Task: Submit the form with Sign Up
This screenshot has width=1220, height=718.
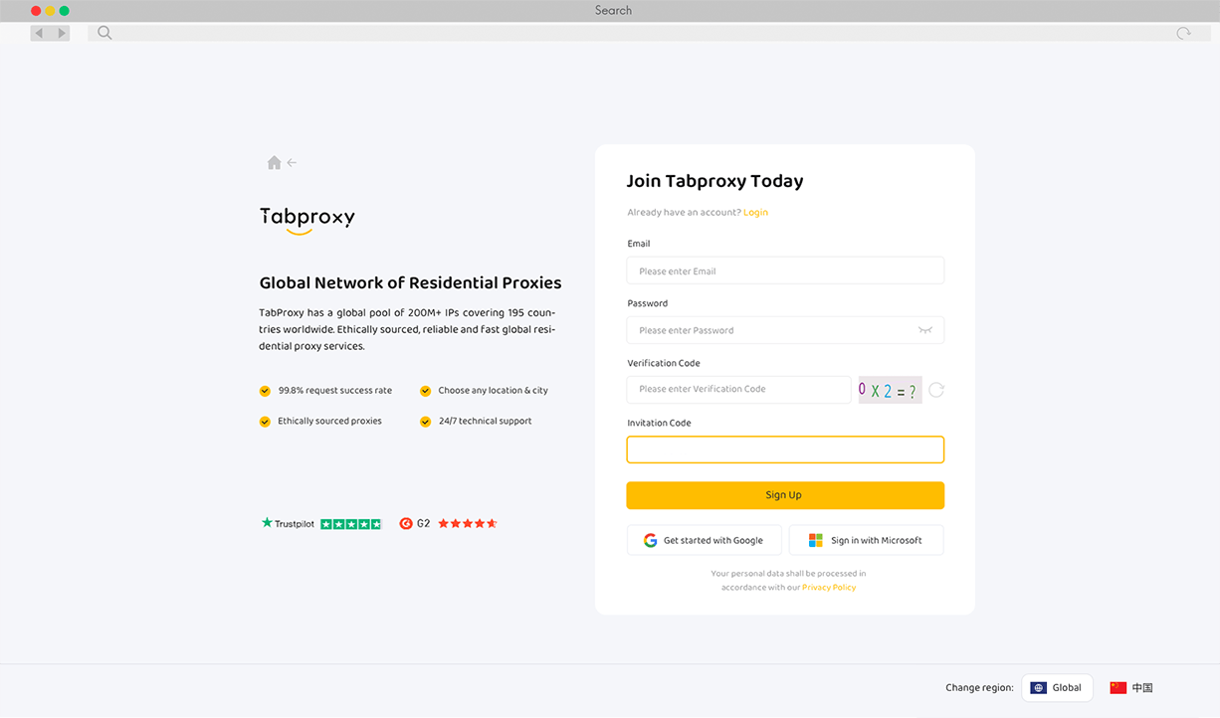Action: pyautogui.click(x=785, y=495)
